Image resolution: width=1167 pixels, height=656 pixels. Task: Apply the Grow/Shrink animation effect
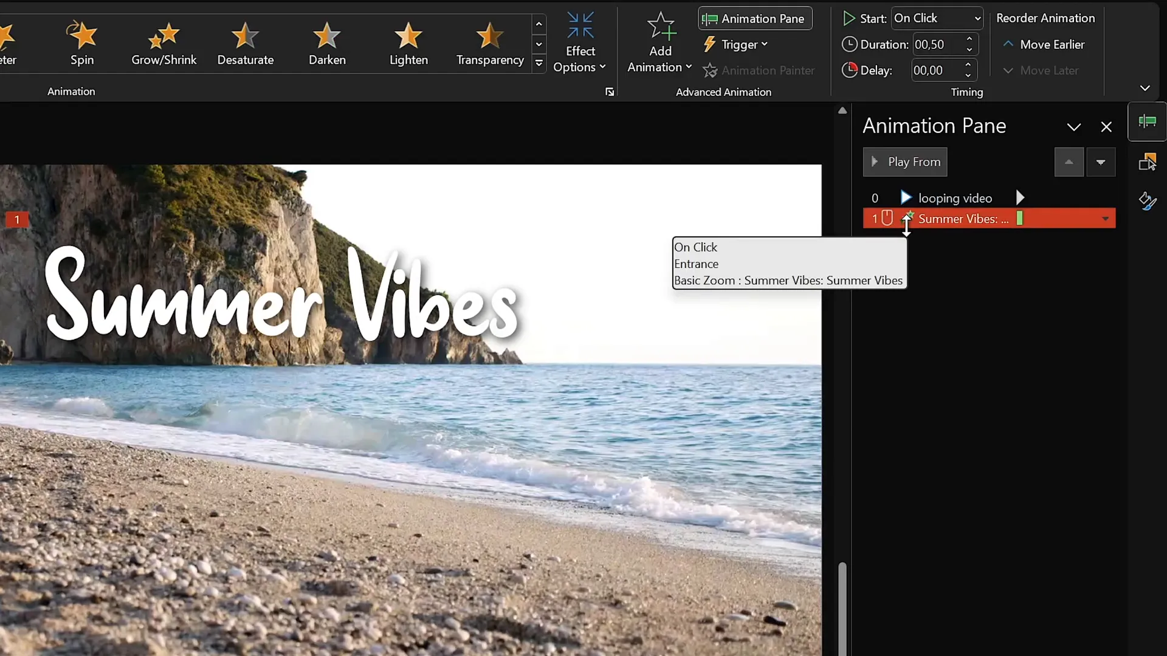tap(164, 44)
